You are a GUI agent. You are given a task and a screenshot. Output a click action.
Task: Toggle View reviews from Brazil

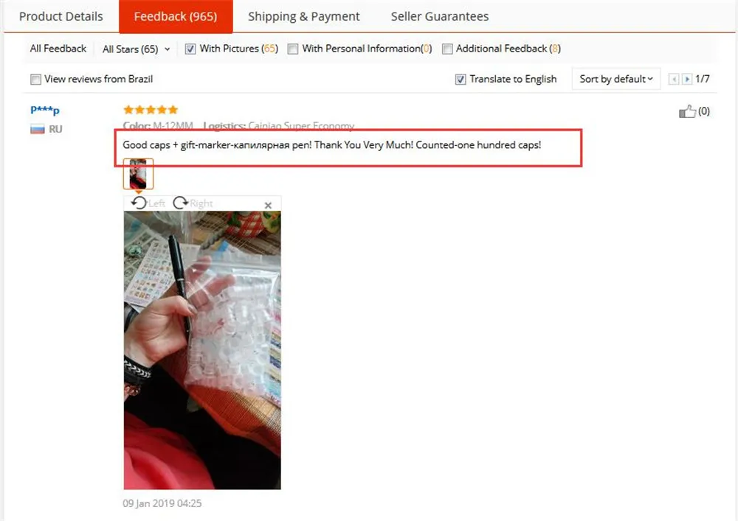pyautogui.click(x=35, y=80)
